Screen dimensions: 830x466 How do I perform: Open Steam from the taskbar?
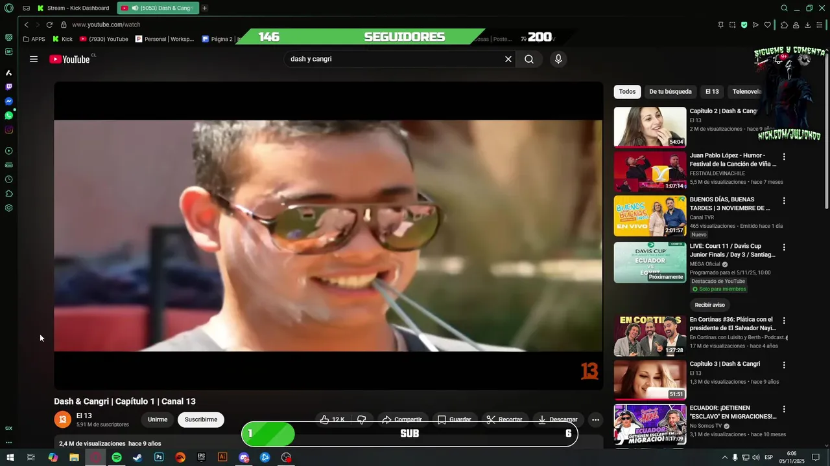[x=137, y=458]
